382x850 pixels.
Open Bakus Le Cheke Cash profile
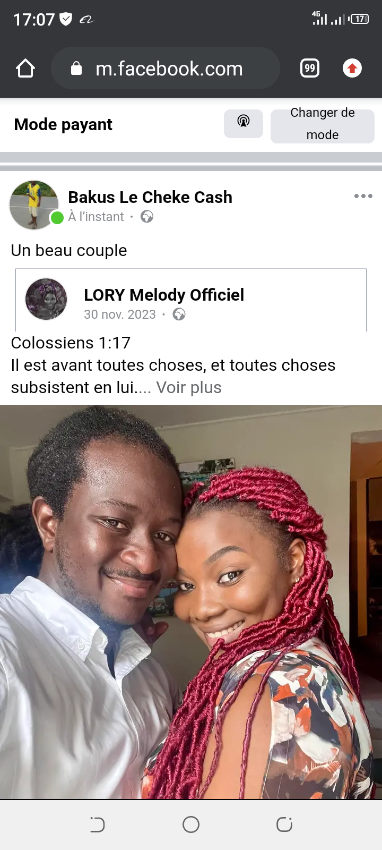pos(150,197)
